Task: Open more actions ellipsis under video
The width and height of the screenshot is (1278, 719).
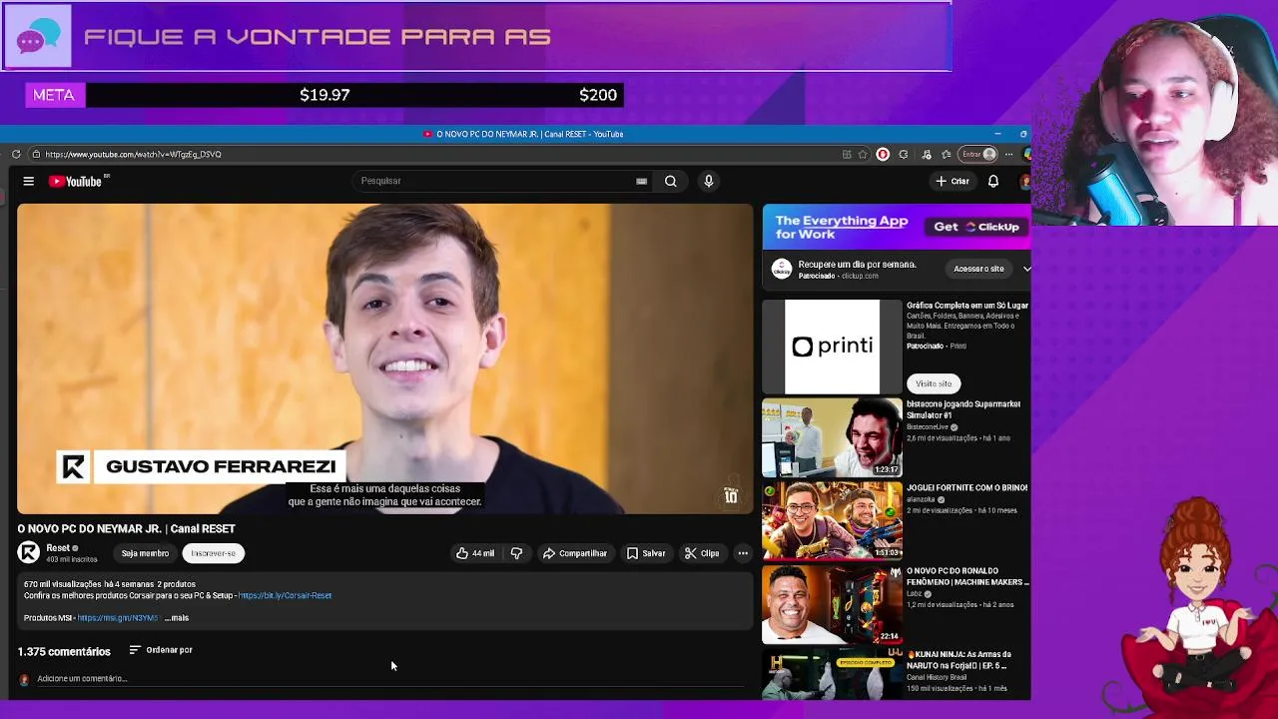Action: 743,553
